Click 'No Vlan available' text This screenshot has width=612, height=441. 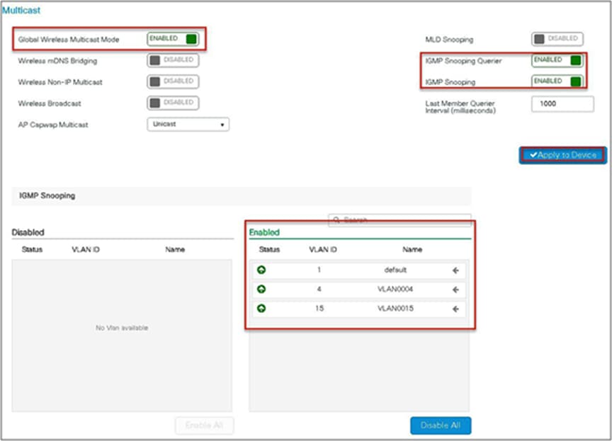click(122, 328)
